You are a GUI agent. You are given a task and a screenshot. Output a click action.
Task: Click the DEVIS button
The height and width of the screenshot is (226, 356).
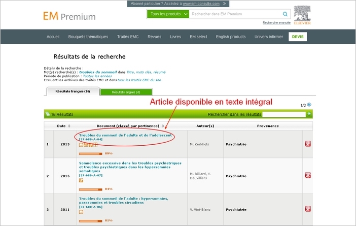pyautogui.click(x=298, y=37)
